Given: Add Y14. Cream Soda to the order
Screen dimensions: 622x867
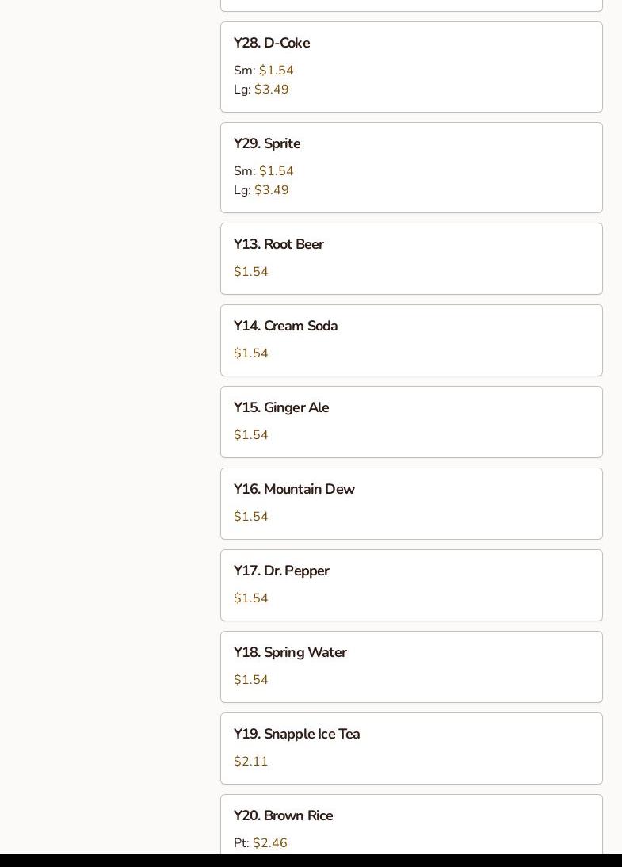Looking at the screenshot, I should [x=285, y=326].
